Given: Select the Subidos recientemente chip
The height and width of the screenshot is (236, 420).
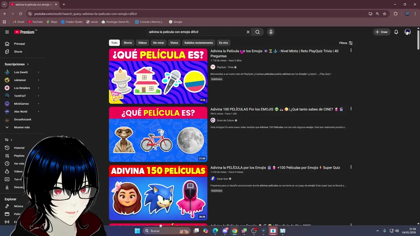Looking at the screenshot, I should click(x=199, y=43).
